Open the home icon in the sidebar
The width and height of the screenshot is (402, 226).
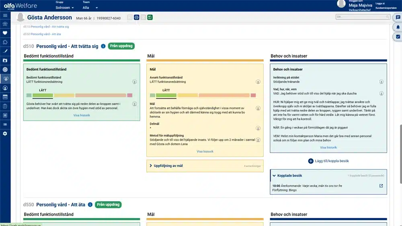click(5, 24)
